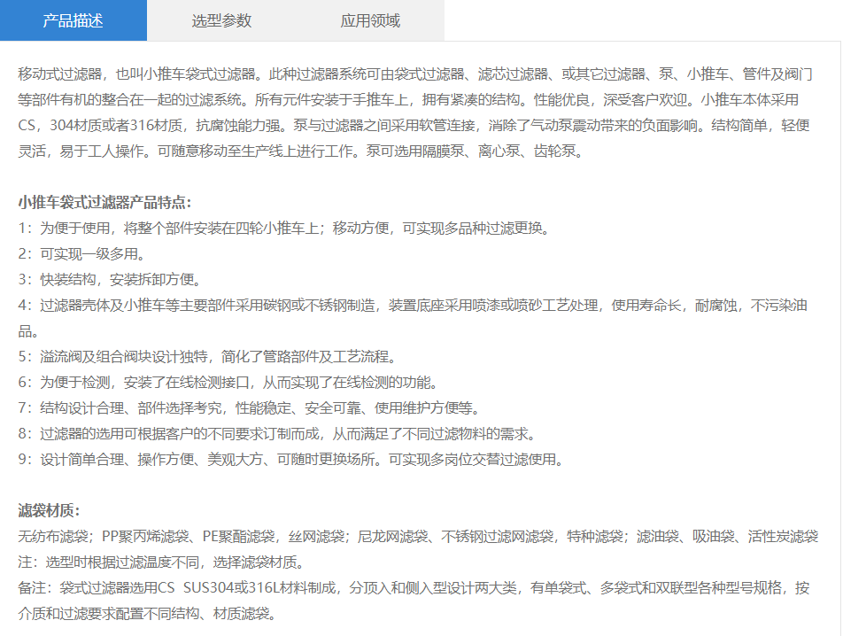843x636 pixels.
Task: Click the line starting 等部件有机的整合
Action: coord(408,99)
